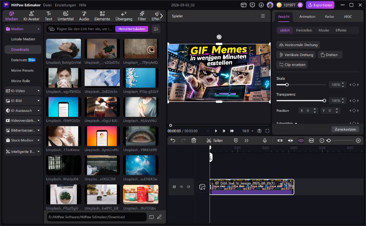Delete the selected clip with trash icon
Viewport: 366px width, 226px height.
194,140
